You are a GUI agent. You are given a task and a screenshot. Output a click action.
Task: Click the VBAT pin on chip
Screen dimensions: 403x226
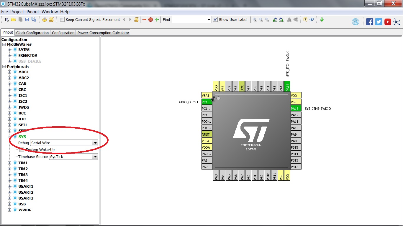207,96
